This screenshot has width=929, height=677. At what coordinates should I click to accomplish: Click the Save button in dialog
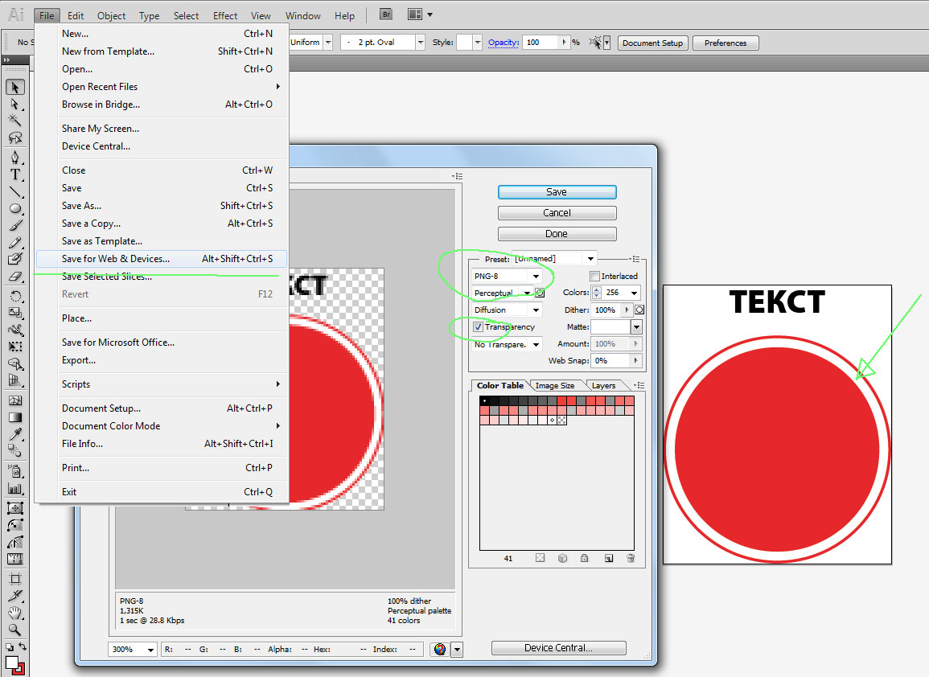(x=557, y=192)
